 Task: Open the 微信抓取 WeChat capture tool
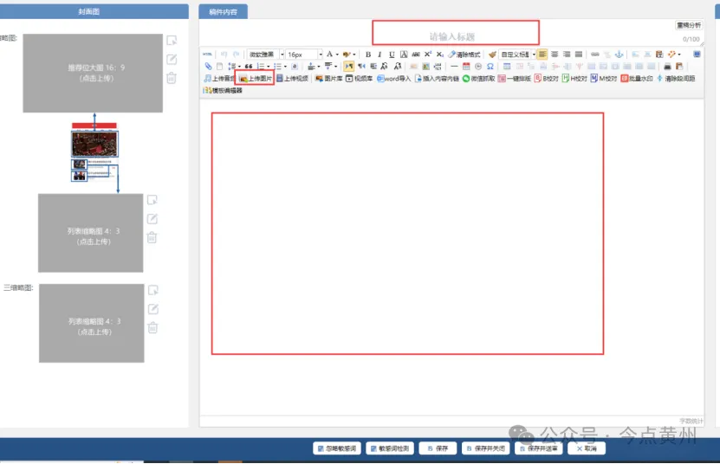[477, 78]
